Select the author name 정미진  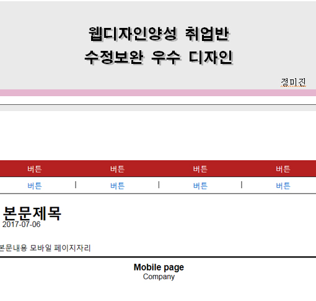pyautogui.click(x=293, y=83)
